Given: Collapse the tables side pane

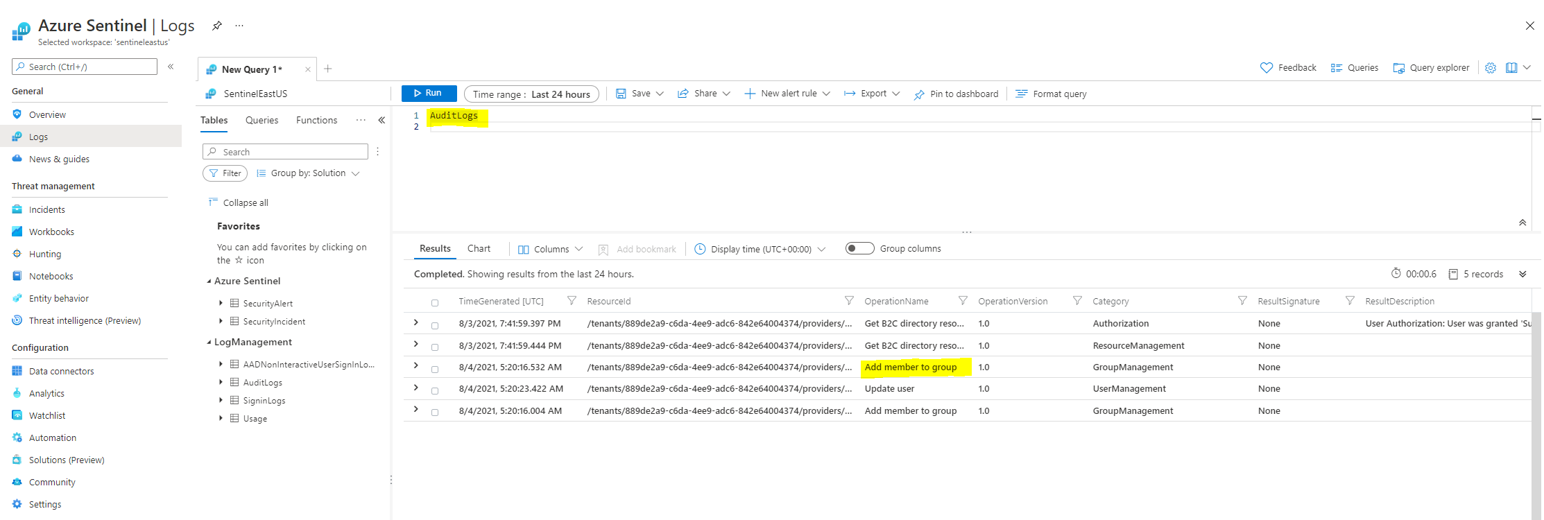Looking at the screenshot, I should coord(381,120).
